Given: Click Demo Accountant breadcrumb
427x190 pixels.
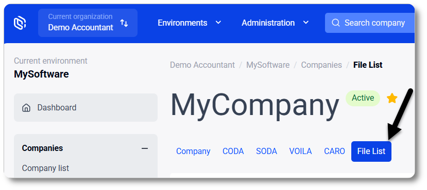Looking at the screenshot, I should [202, 65].
